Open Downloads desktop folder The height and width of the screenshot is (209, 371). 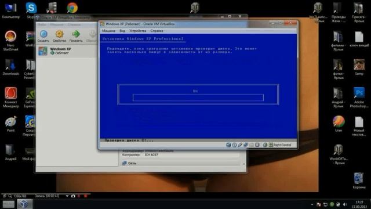tap(10, 67)
